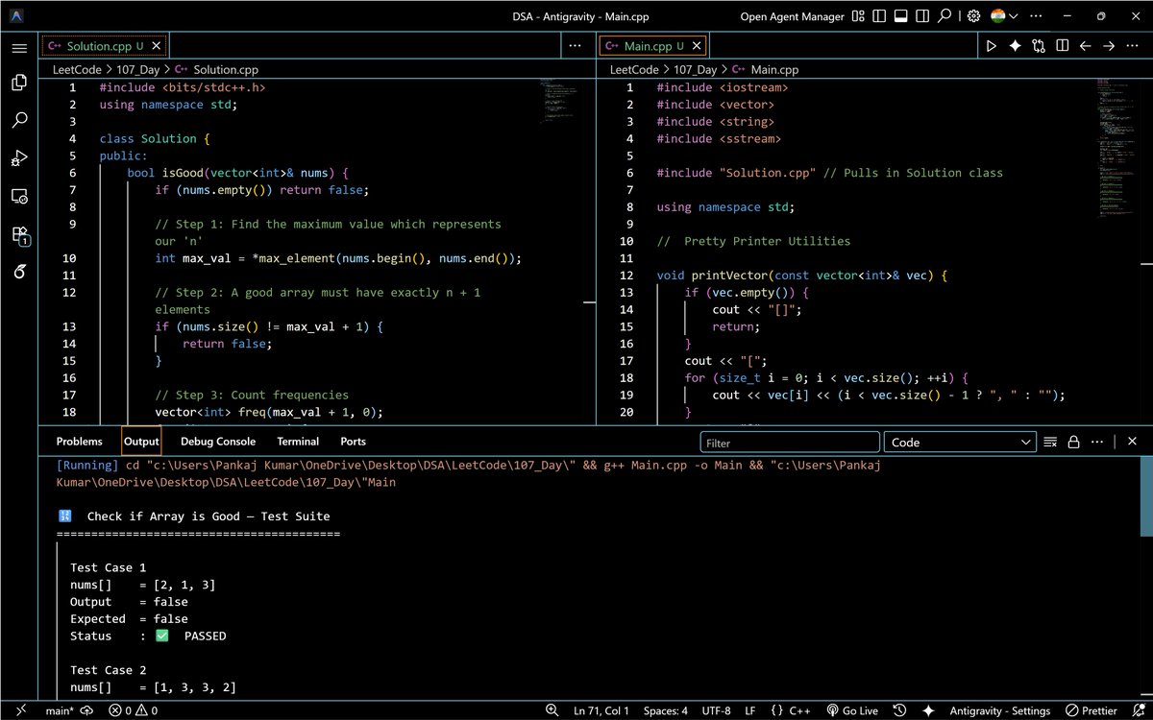Open changes with the compare icon
This screenshot has height=720, width=1153.
1039,45
